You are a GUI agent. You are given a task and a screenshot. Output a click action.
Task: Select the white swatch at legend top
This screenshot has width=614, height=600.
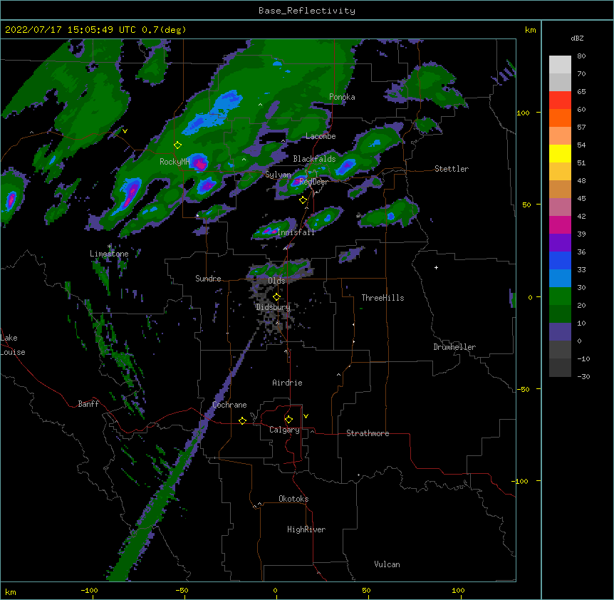tap(560, 65)
